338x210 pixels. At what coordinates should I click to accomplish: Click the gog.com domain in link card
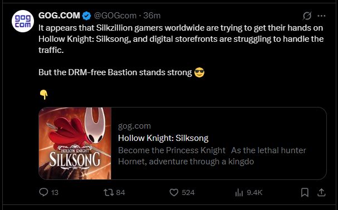point(134,126)
